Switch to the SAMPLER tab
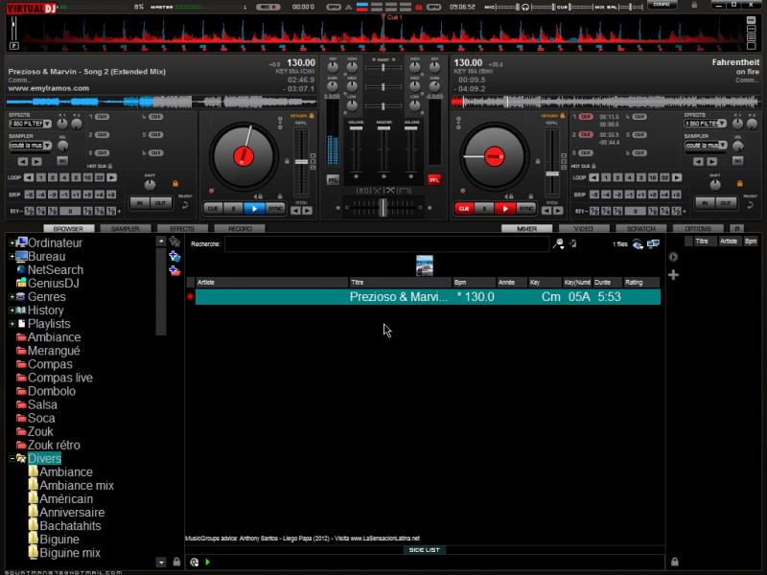 click(125, 229)
